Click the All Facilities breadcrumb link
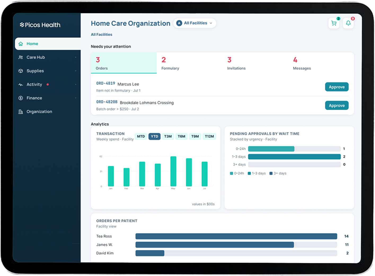 tap(102, 34)
